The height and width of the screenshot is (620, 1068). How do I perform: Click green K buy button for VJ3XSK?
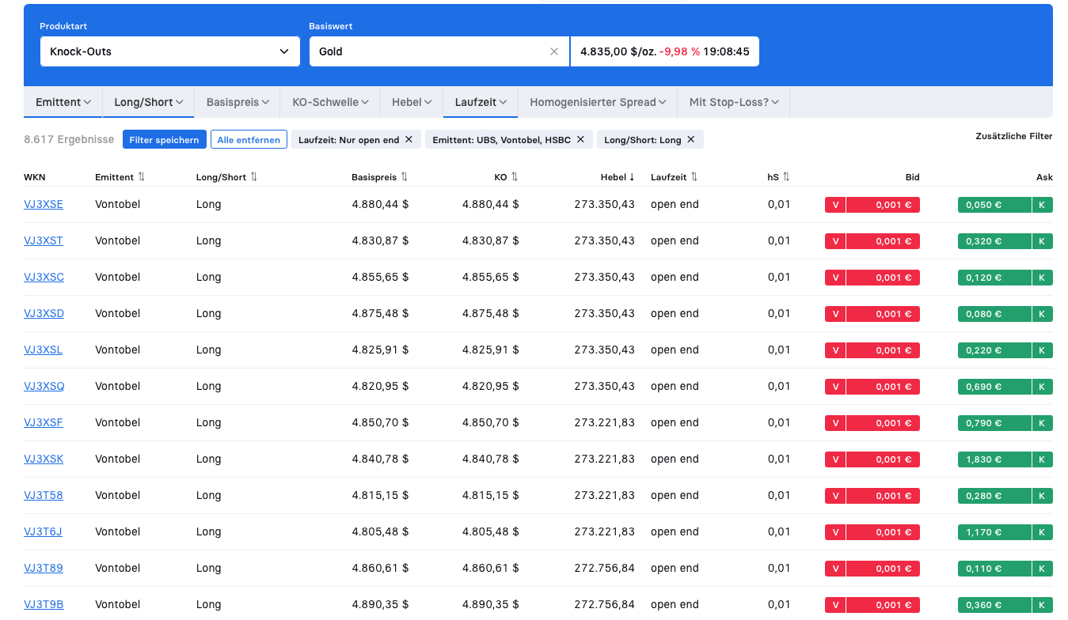pyautogui.click(x=1042, y=459)
